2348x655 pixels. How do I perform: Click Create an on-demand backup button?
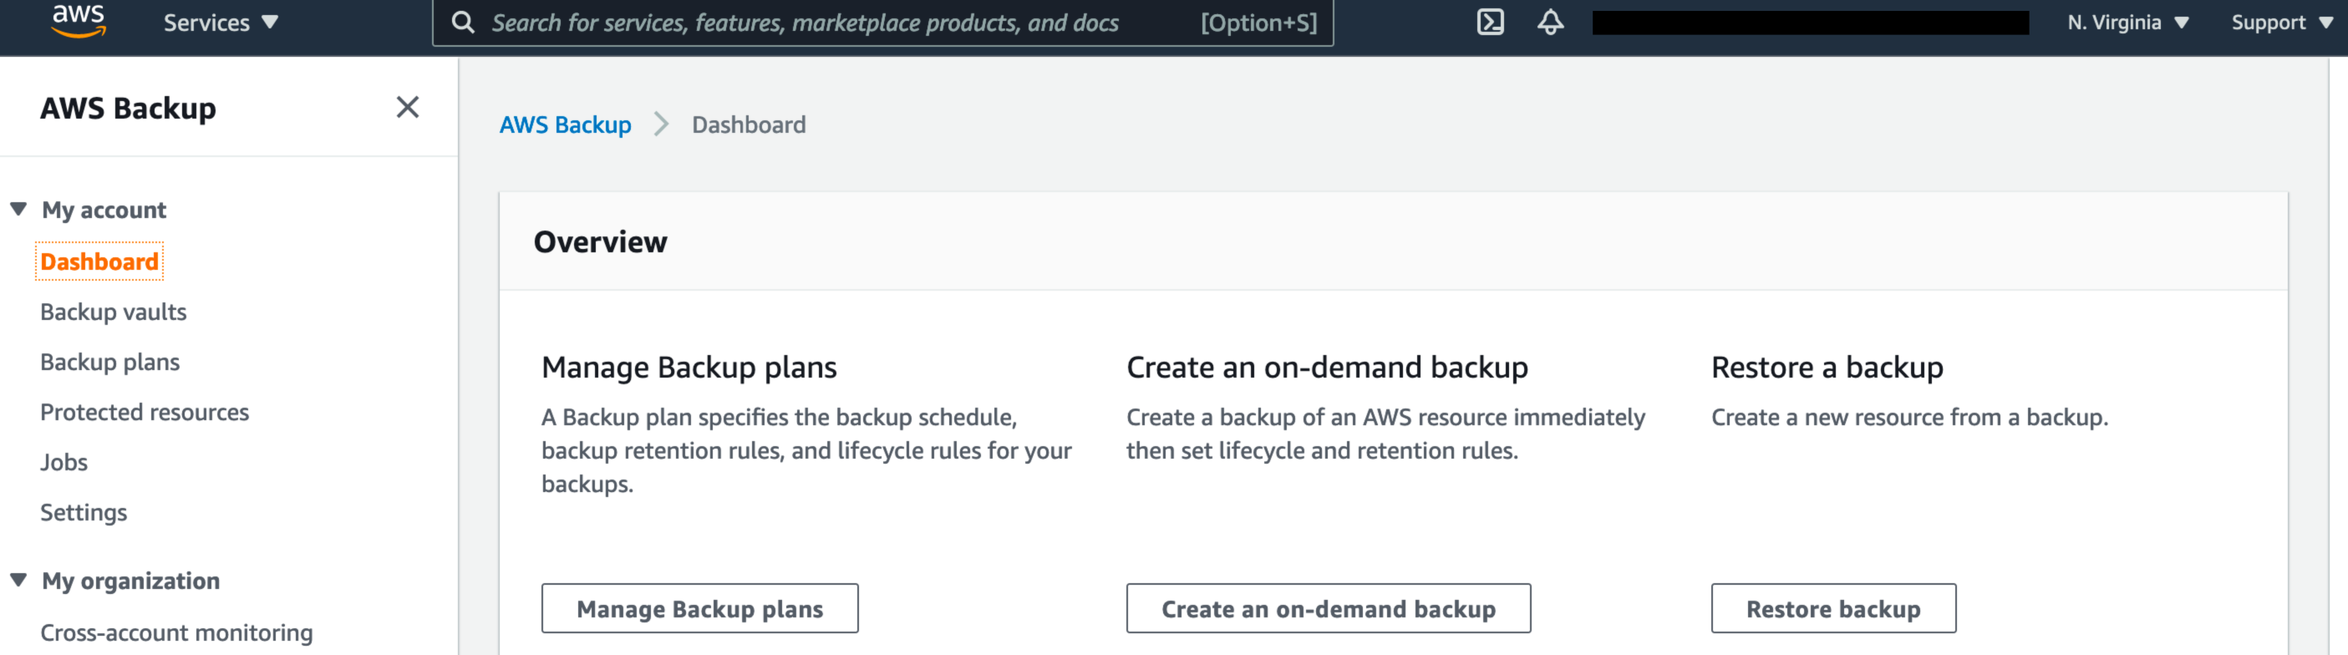tap(1327, 608)
